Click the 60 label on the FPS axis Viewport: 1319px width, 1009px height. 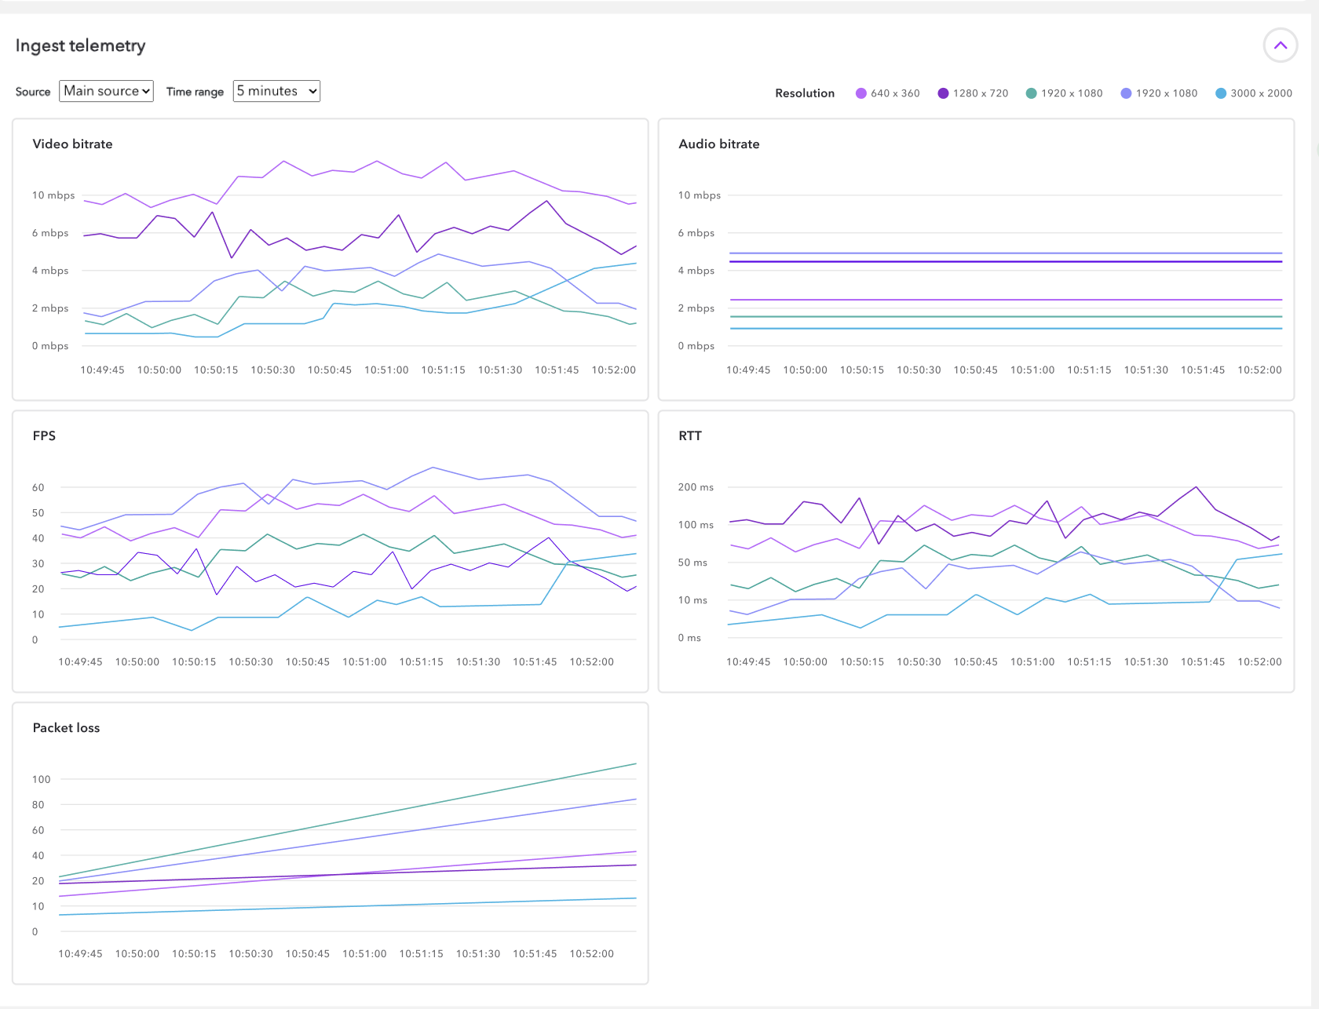tap(38, 487)
